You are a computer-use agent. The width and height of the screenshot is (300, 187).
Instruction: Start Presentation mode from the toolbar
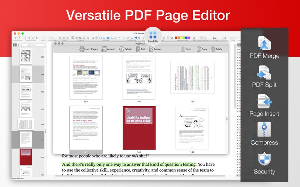tap(224, 38)
